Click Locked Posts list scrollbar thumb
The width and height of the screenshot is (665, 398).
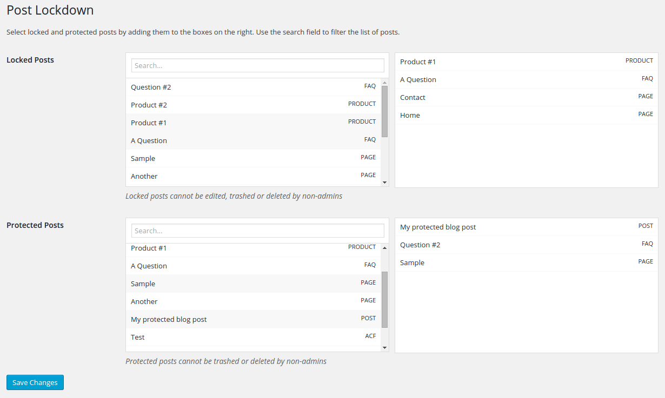coord(385,111)
